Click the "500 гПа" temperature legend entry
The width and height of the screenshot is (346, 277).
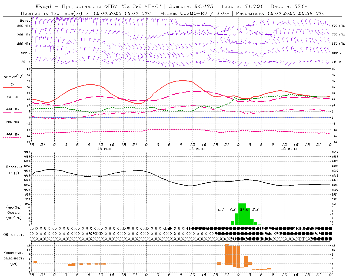13,134
